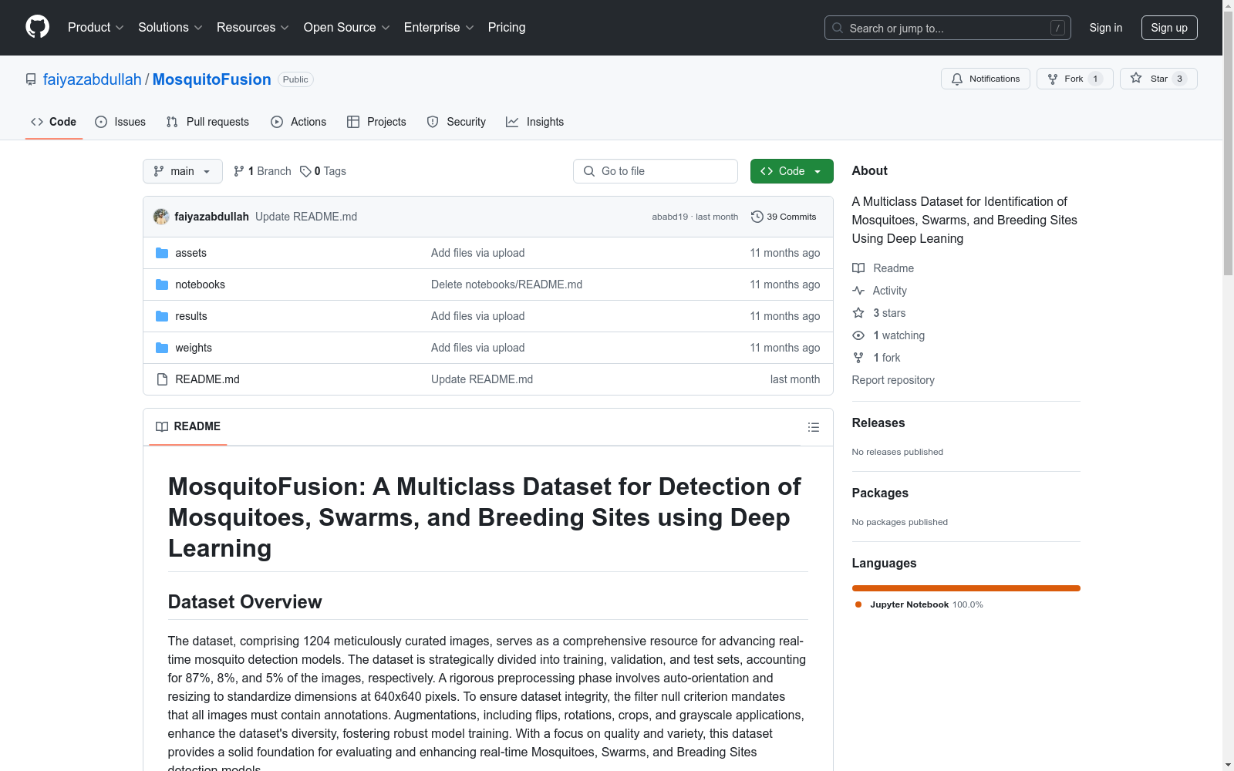Click the Jupyter Notebook orange dot
This screenshot has height=771, width=1234.
(858, 604)
